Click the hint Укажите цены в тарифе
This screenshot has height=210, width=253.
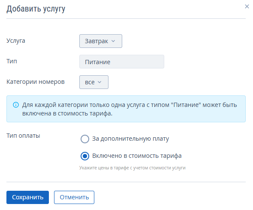tap(133, 168)
